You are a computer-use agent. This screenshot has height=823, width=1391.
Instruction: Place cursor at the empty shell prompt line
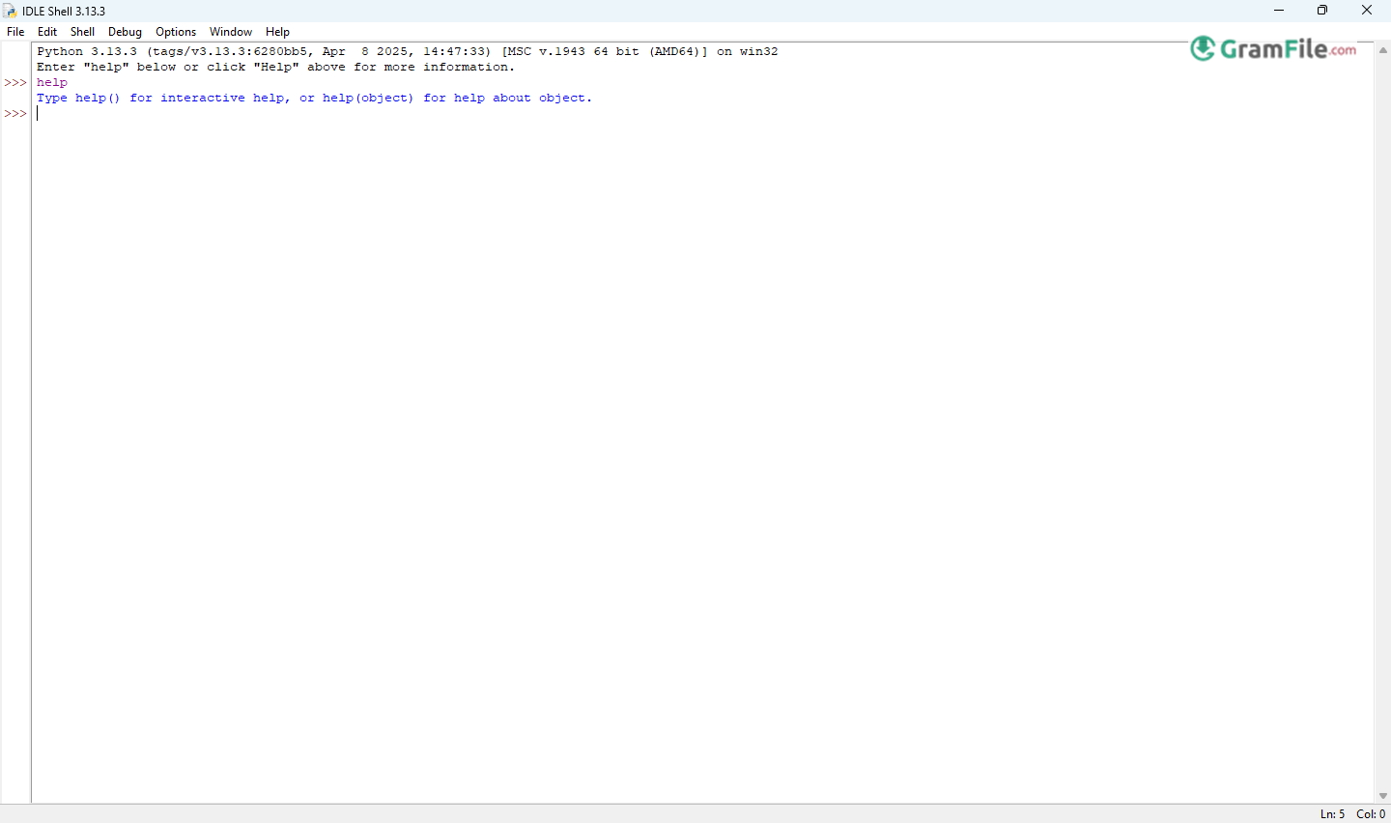click(703, 113)
